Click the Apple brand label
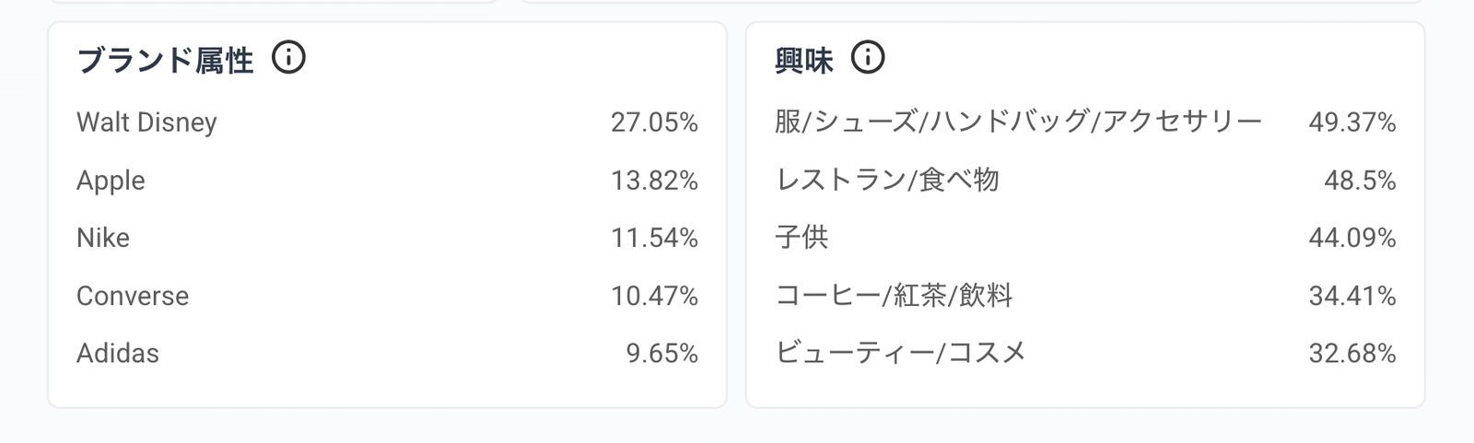The width and height of the screenshot is (1474, 443). coord(111,181)
